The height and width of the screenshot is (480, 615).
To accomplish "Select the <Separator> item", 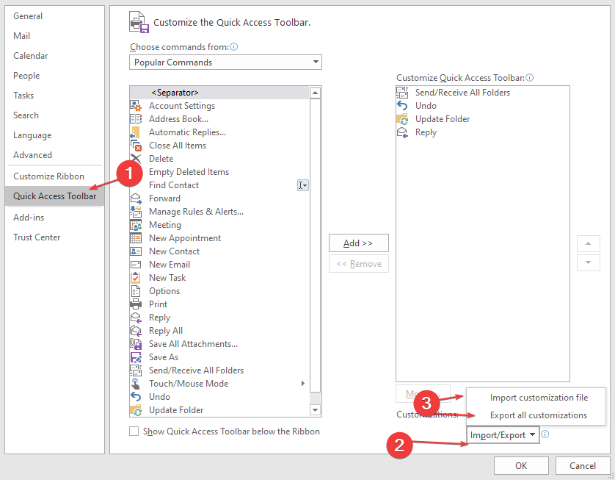I will (219, 93).
